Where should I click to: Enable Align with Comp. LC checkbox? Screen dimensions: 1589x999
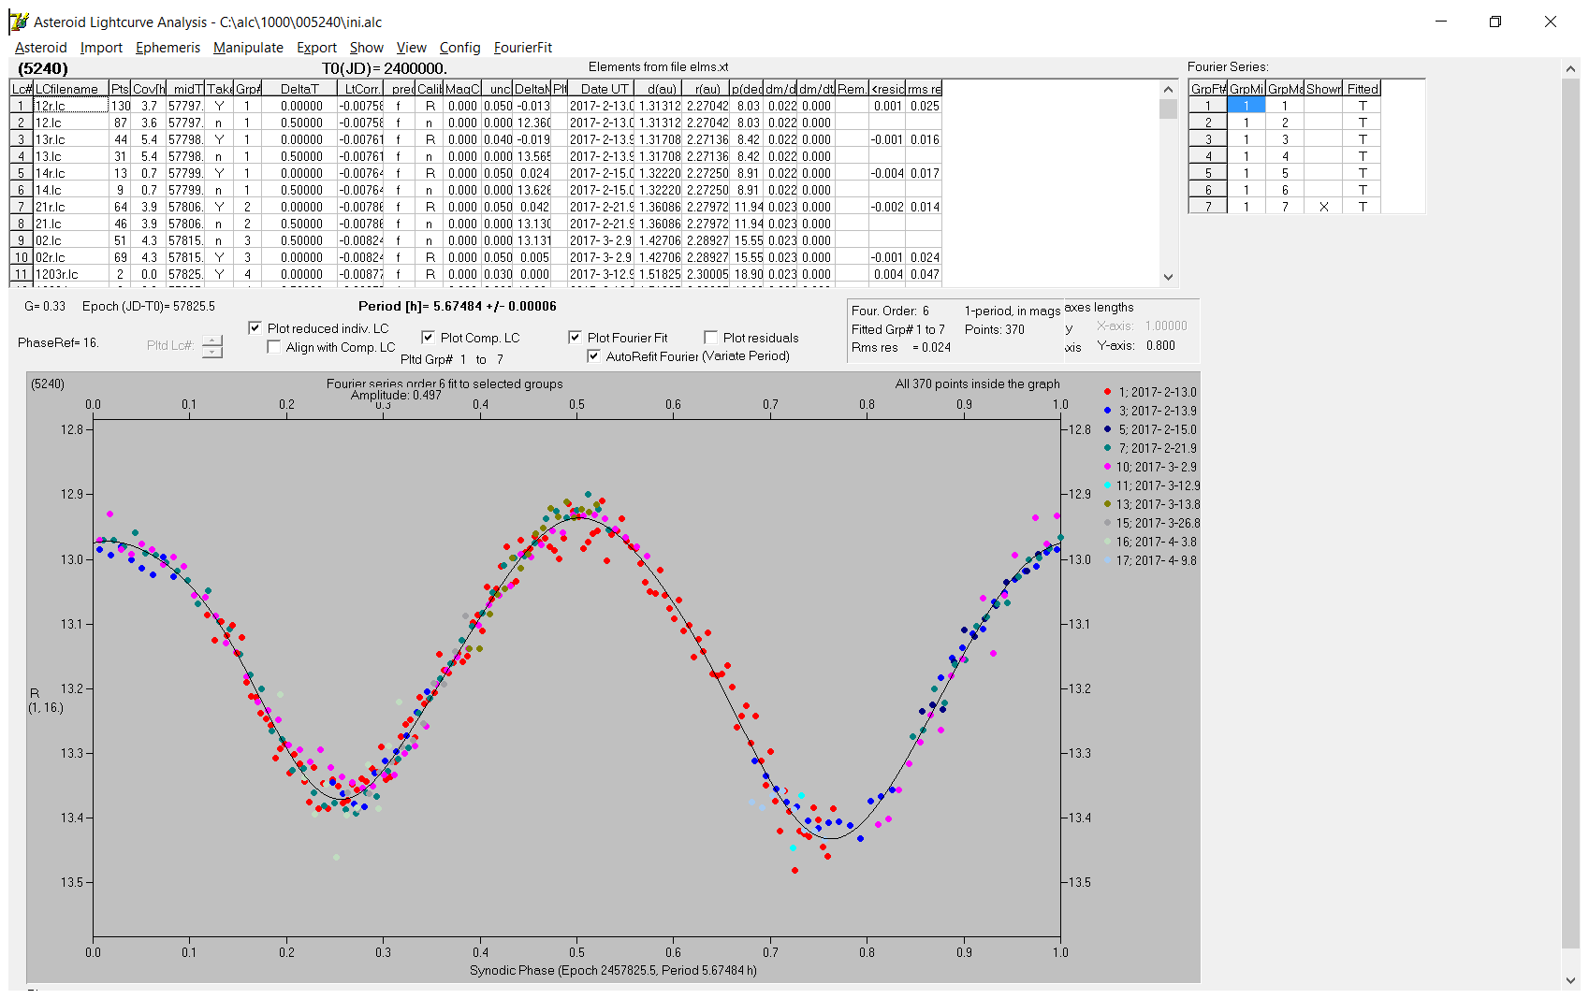point(273,347)
